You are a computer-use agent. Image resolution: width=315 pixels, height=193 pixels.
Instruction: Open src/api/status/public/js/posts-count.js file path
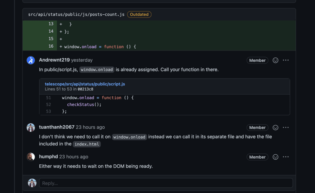tap(76, 14)
